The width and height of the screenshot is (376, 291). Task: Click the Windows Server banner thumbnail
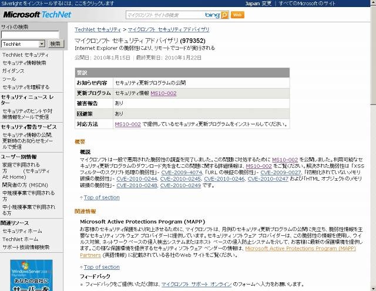tap(31, 275)
